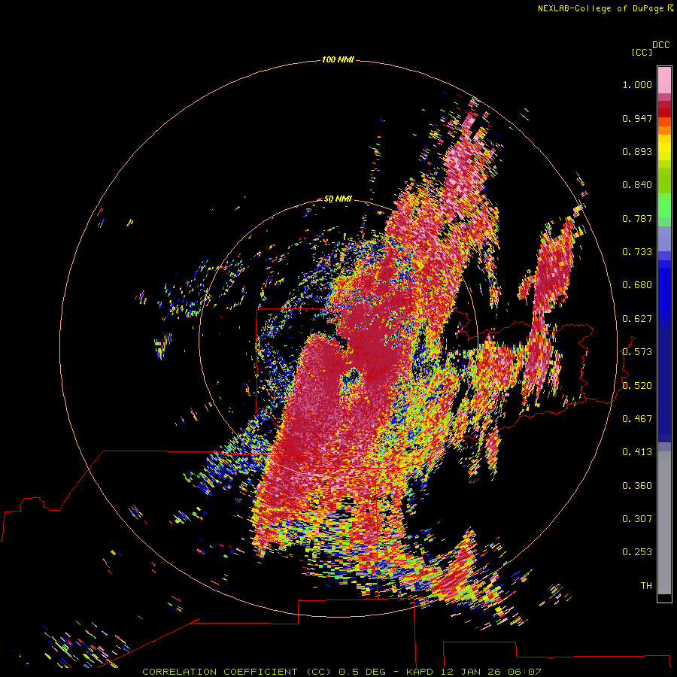Screen dimensions: 677x677
Task: Click the NEXLAB-College of DuPage label
Action: coord(605,8)
